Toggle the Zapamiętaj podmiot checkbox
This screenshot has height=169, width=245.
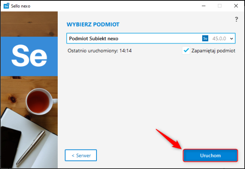[186, 50]
